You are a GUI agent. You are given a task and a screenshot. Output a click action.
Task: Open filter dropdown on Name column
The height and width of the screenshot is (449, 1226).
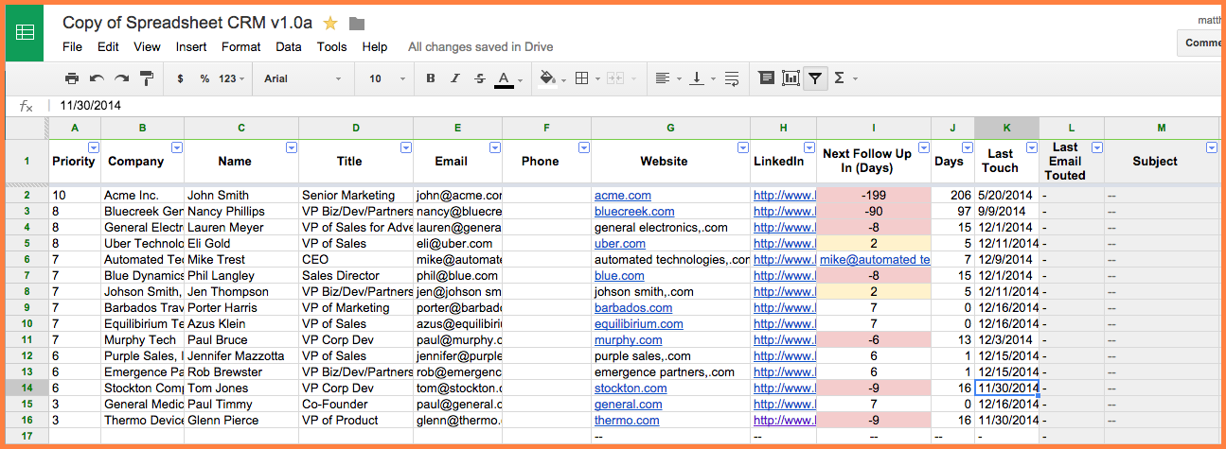291,147
